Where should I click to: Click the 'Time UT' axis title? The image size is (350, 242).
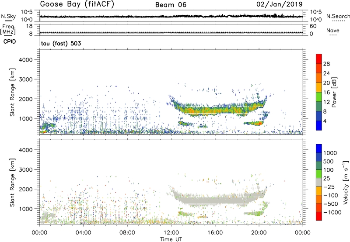coord(171,239)
